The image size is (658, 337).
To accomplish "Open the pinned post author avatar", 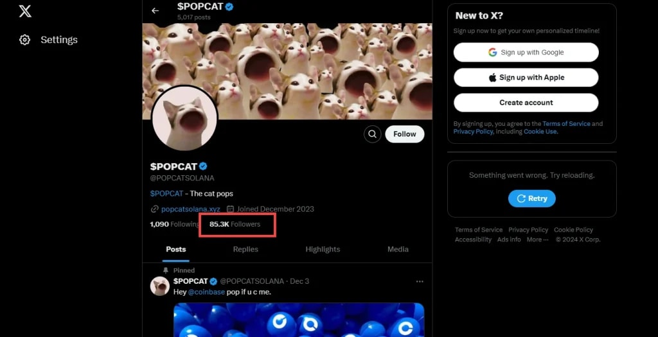I will click(x=160, y=286).
